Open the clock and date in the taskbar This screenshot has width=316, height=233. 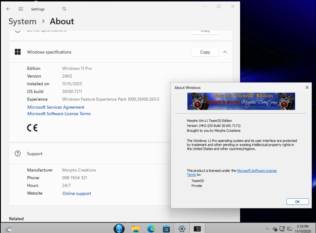click(x=302, y=229)
